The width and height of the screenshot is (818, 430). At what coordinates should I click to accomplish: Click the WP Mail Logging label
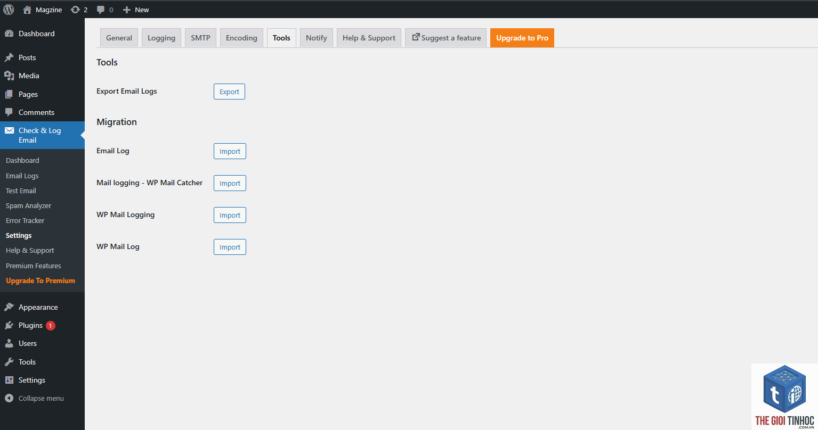pyautogui.click(x=126, y=214)
